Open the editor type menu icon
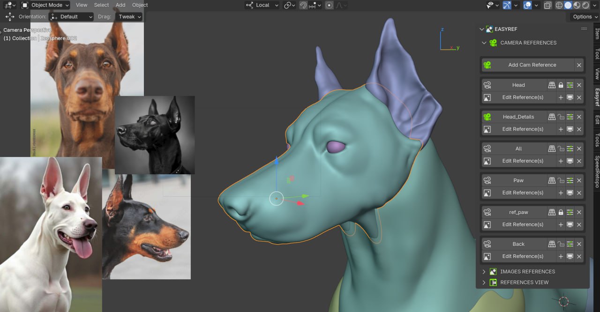The width and height of the screenshot is (600, 312). 9,5
